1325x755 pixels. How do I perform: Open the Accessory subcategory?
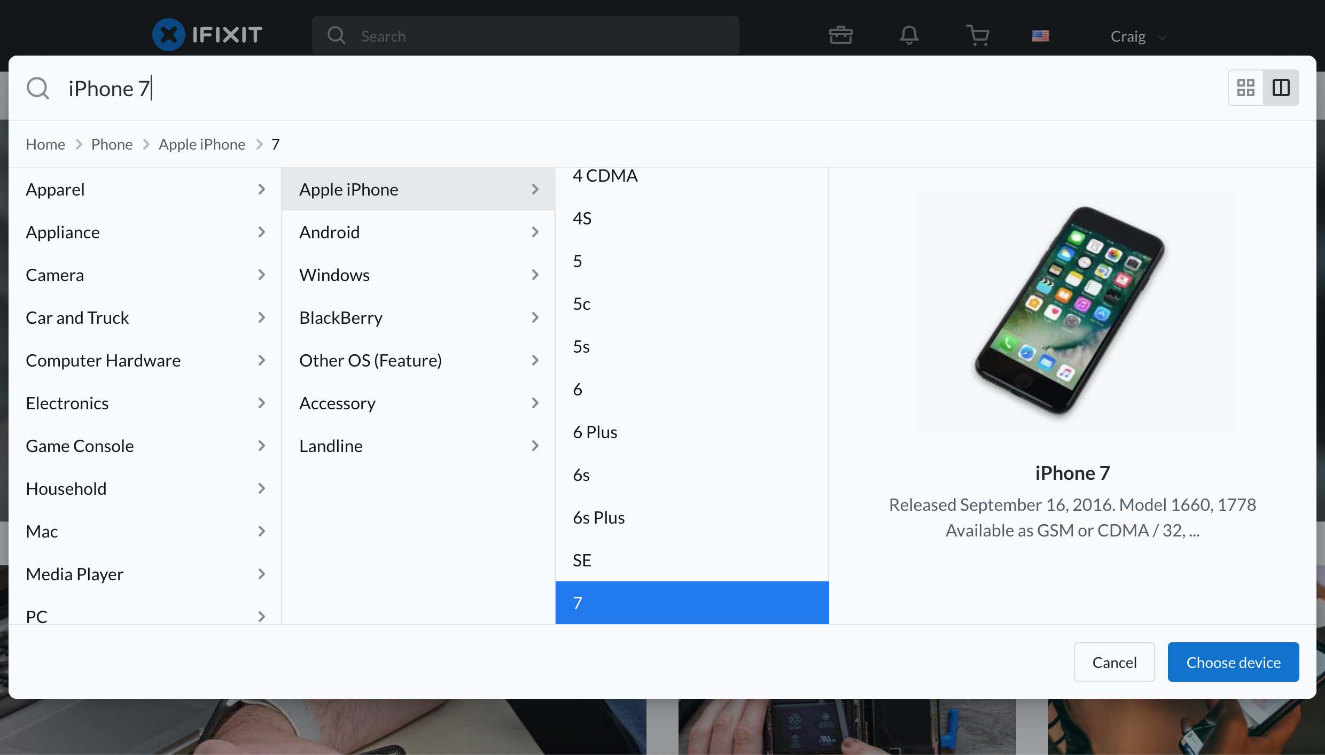(418, 403)
